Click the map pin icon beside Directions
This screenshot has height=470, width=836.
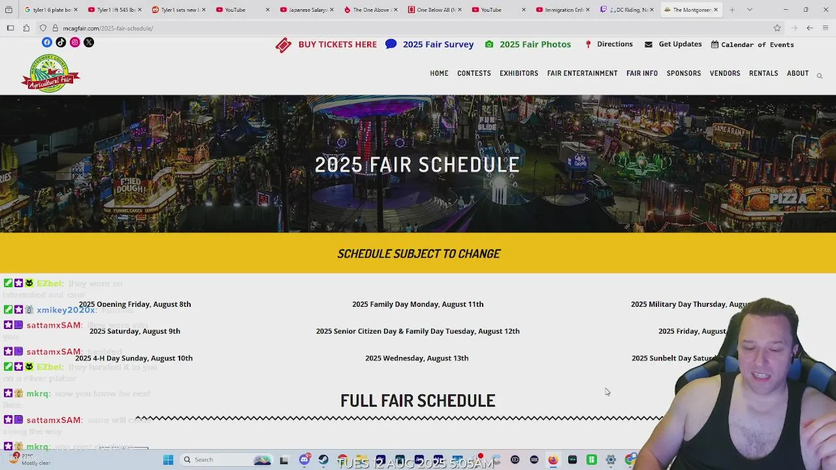click(588, 44)
